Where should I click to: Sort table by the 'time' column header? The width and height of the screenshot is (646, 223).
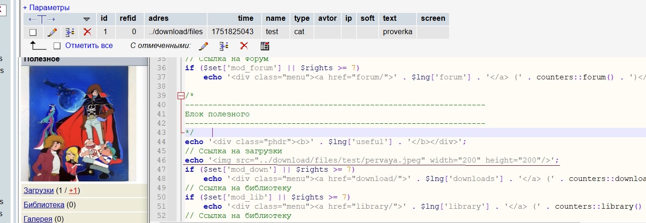pyautogui.click(x=246, y=18)
